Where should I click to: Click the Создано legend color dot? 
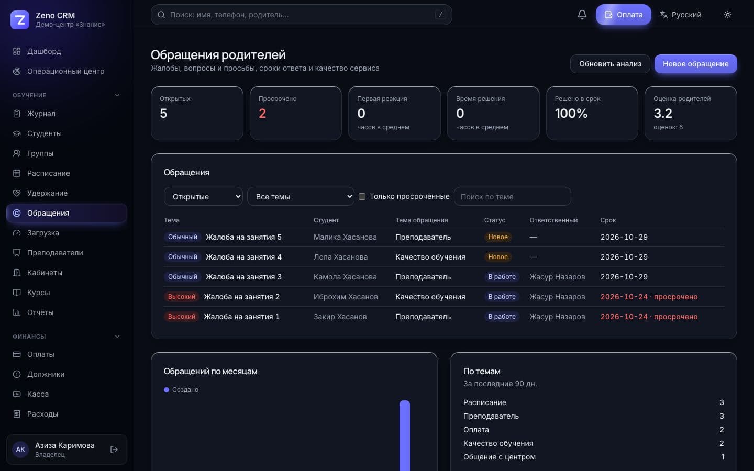[167, 390]
